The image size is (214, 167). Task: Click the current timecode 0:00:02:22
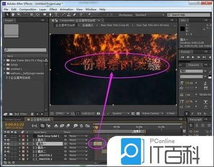pyautogui.click(x=14, y=124)
